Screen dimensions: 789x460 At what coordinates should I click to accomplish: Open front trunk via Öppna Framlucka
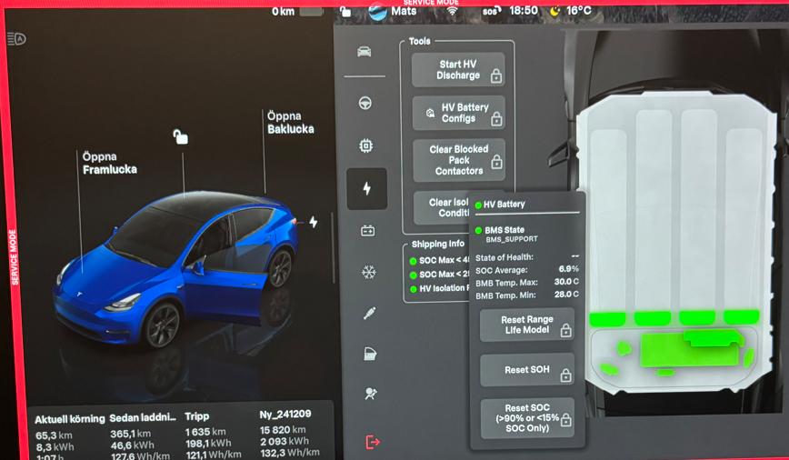click(109, 164)
